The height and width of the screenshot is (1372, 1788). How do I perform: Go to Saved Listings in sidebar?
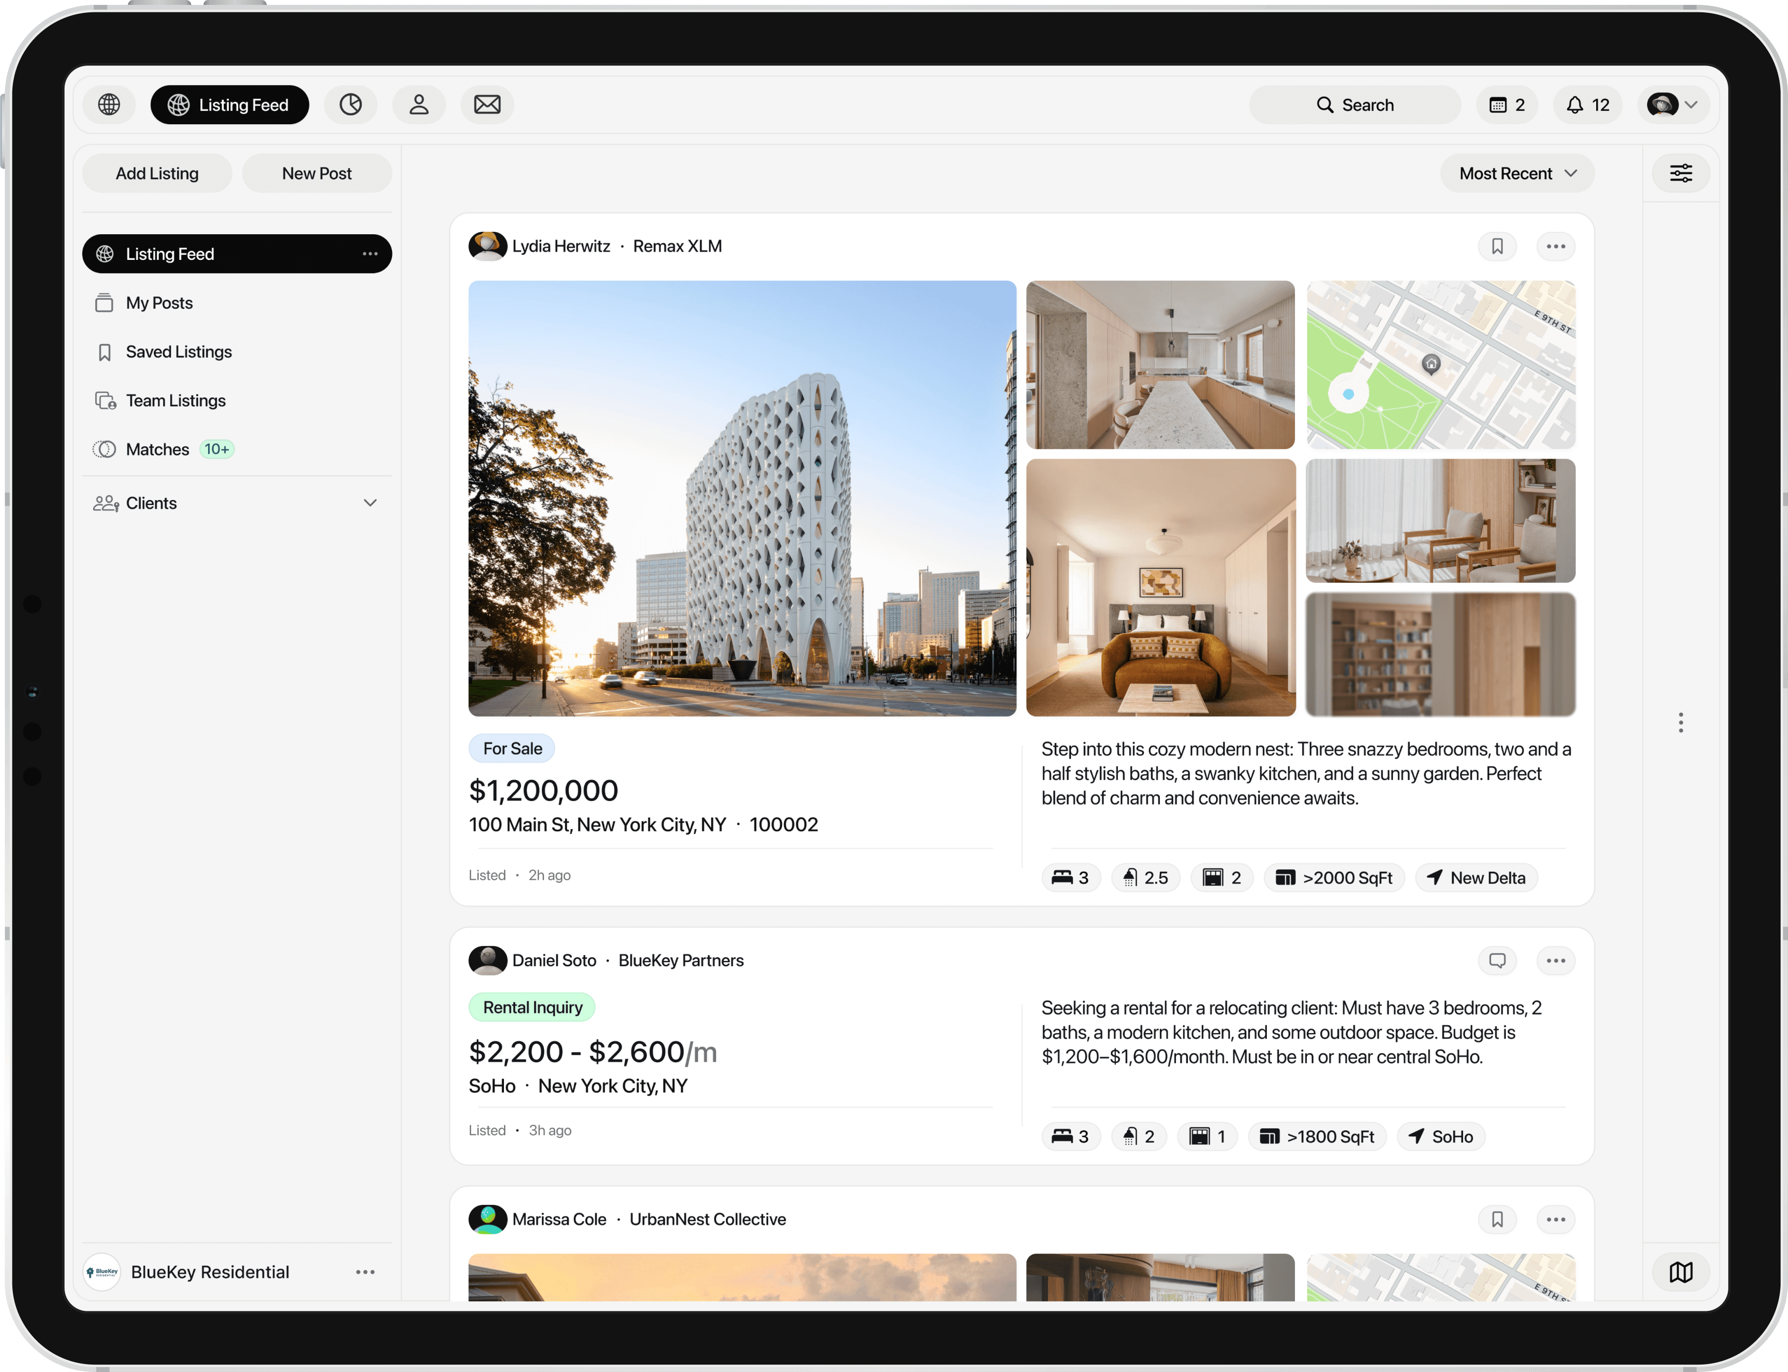pos(179,352)
